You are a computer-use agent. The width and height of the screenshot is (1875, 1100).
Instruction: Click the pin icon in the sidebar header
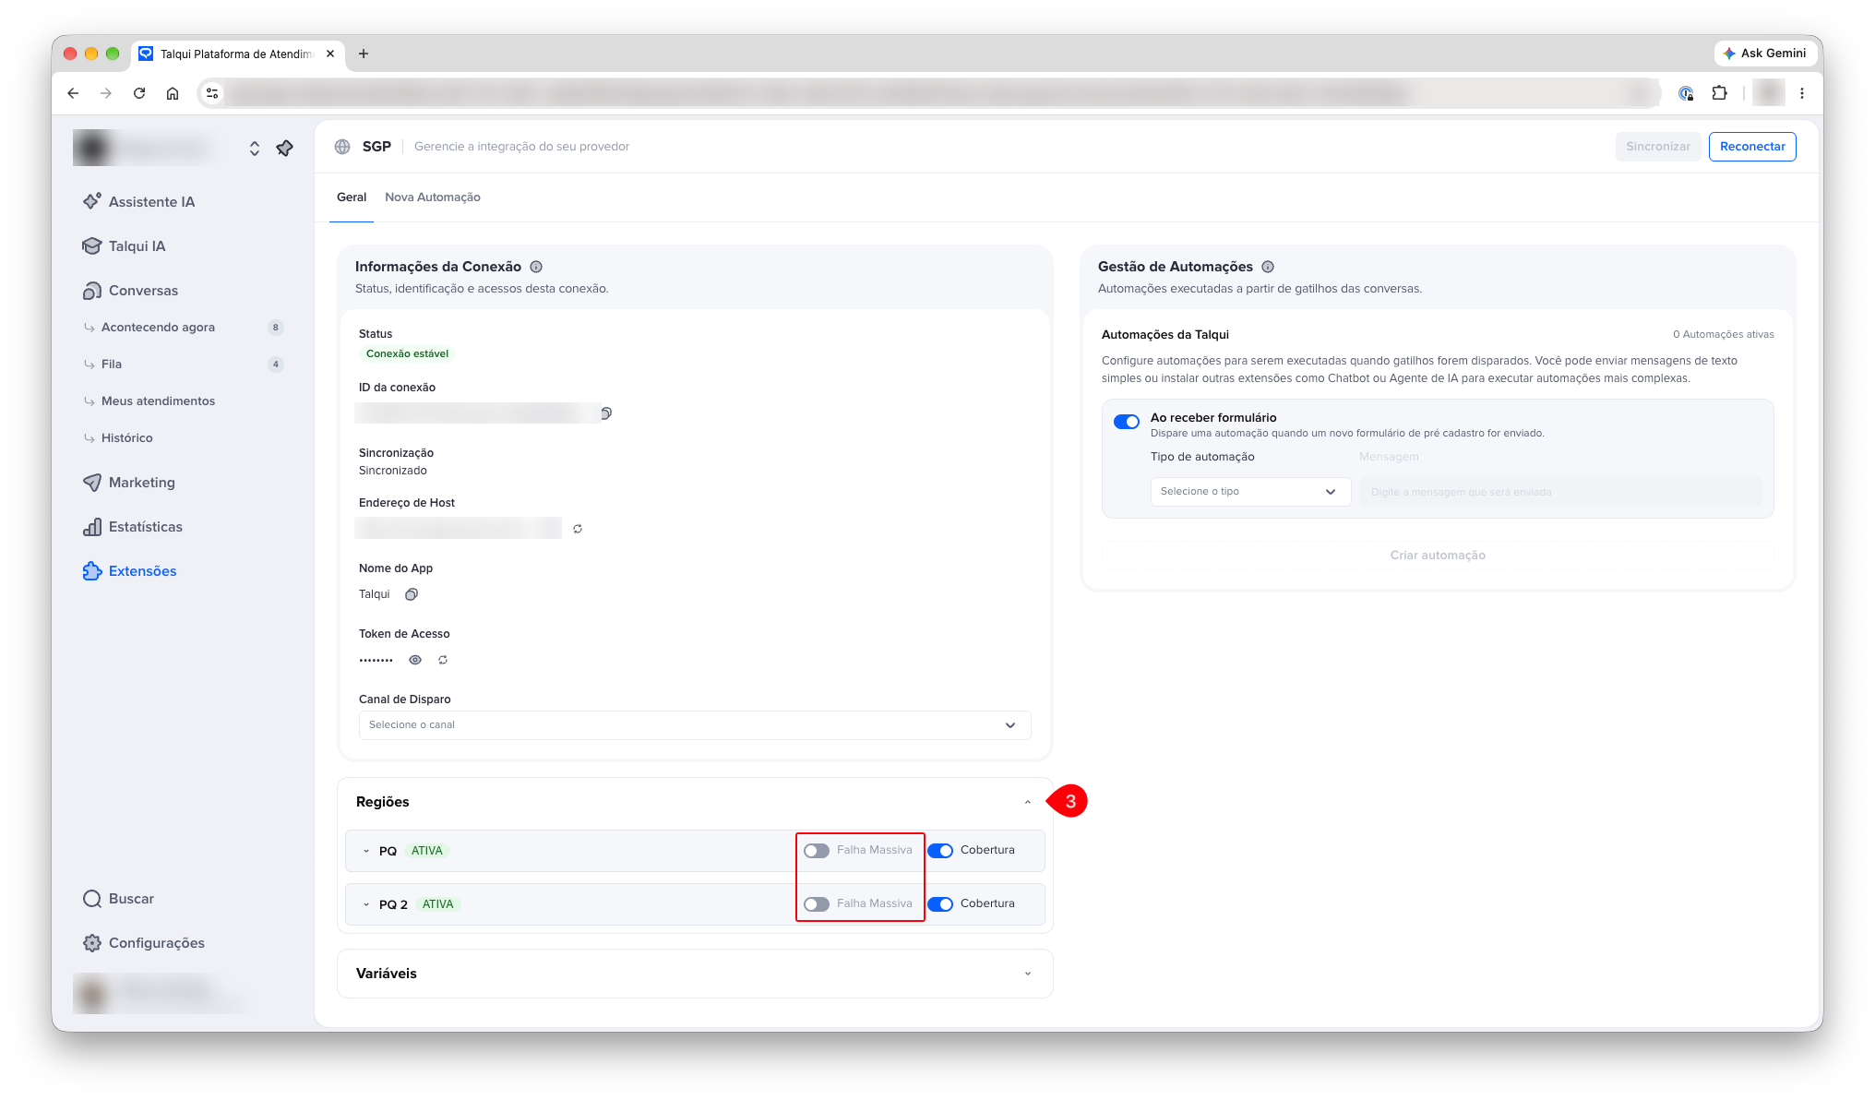pos(285,148)
